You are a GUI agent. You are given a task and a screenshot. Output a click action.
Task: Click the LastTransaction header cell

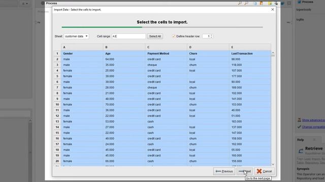(250, 54)
